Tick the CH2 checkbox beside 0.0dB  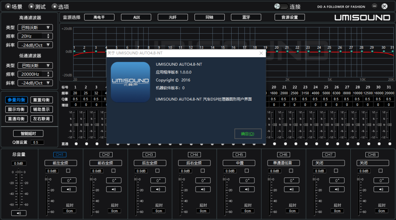(x=113, y=171)
